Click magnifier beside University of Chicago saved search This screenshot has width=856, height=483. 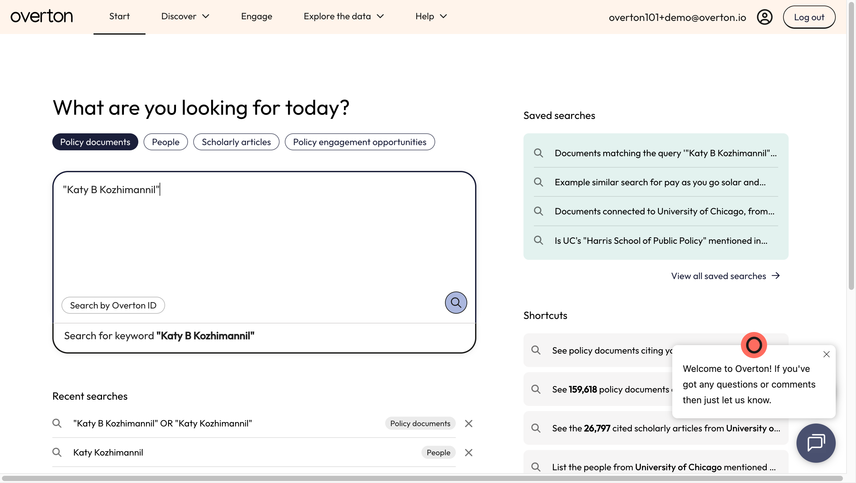click(538, 211)
